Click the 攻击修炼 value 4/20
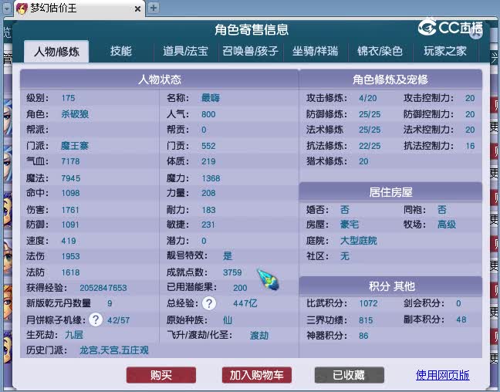This screenshot has height=392, width=500. pyautogui.click(x=367, y=98)
